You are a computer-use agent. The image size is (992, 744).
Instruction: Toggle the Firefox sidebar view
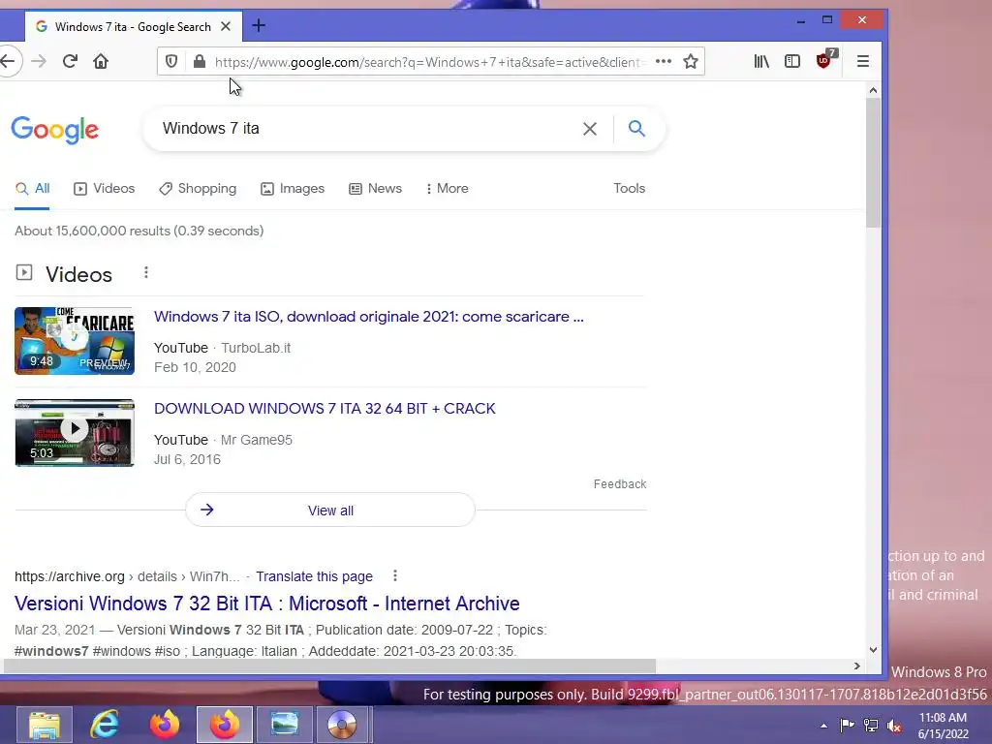tap(792, 61)
